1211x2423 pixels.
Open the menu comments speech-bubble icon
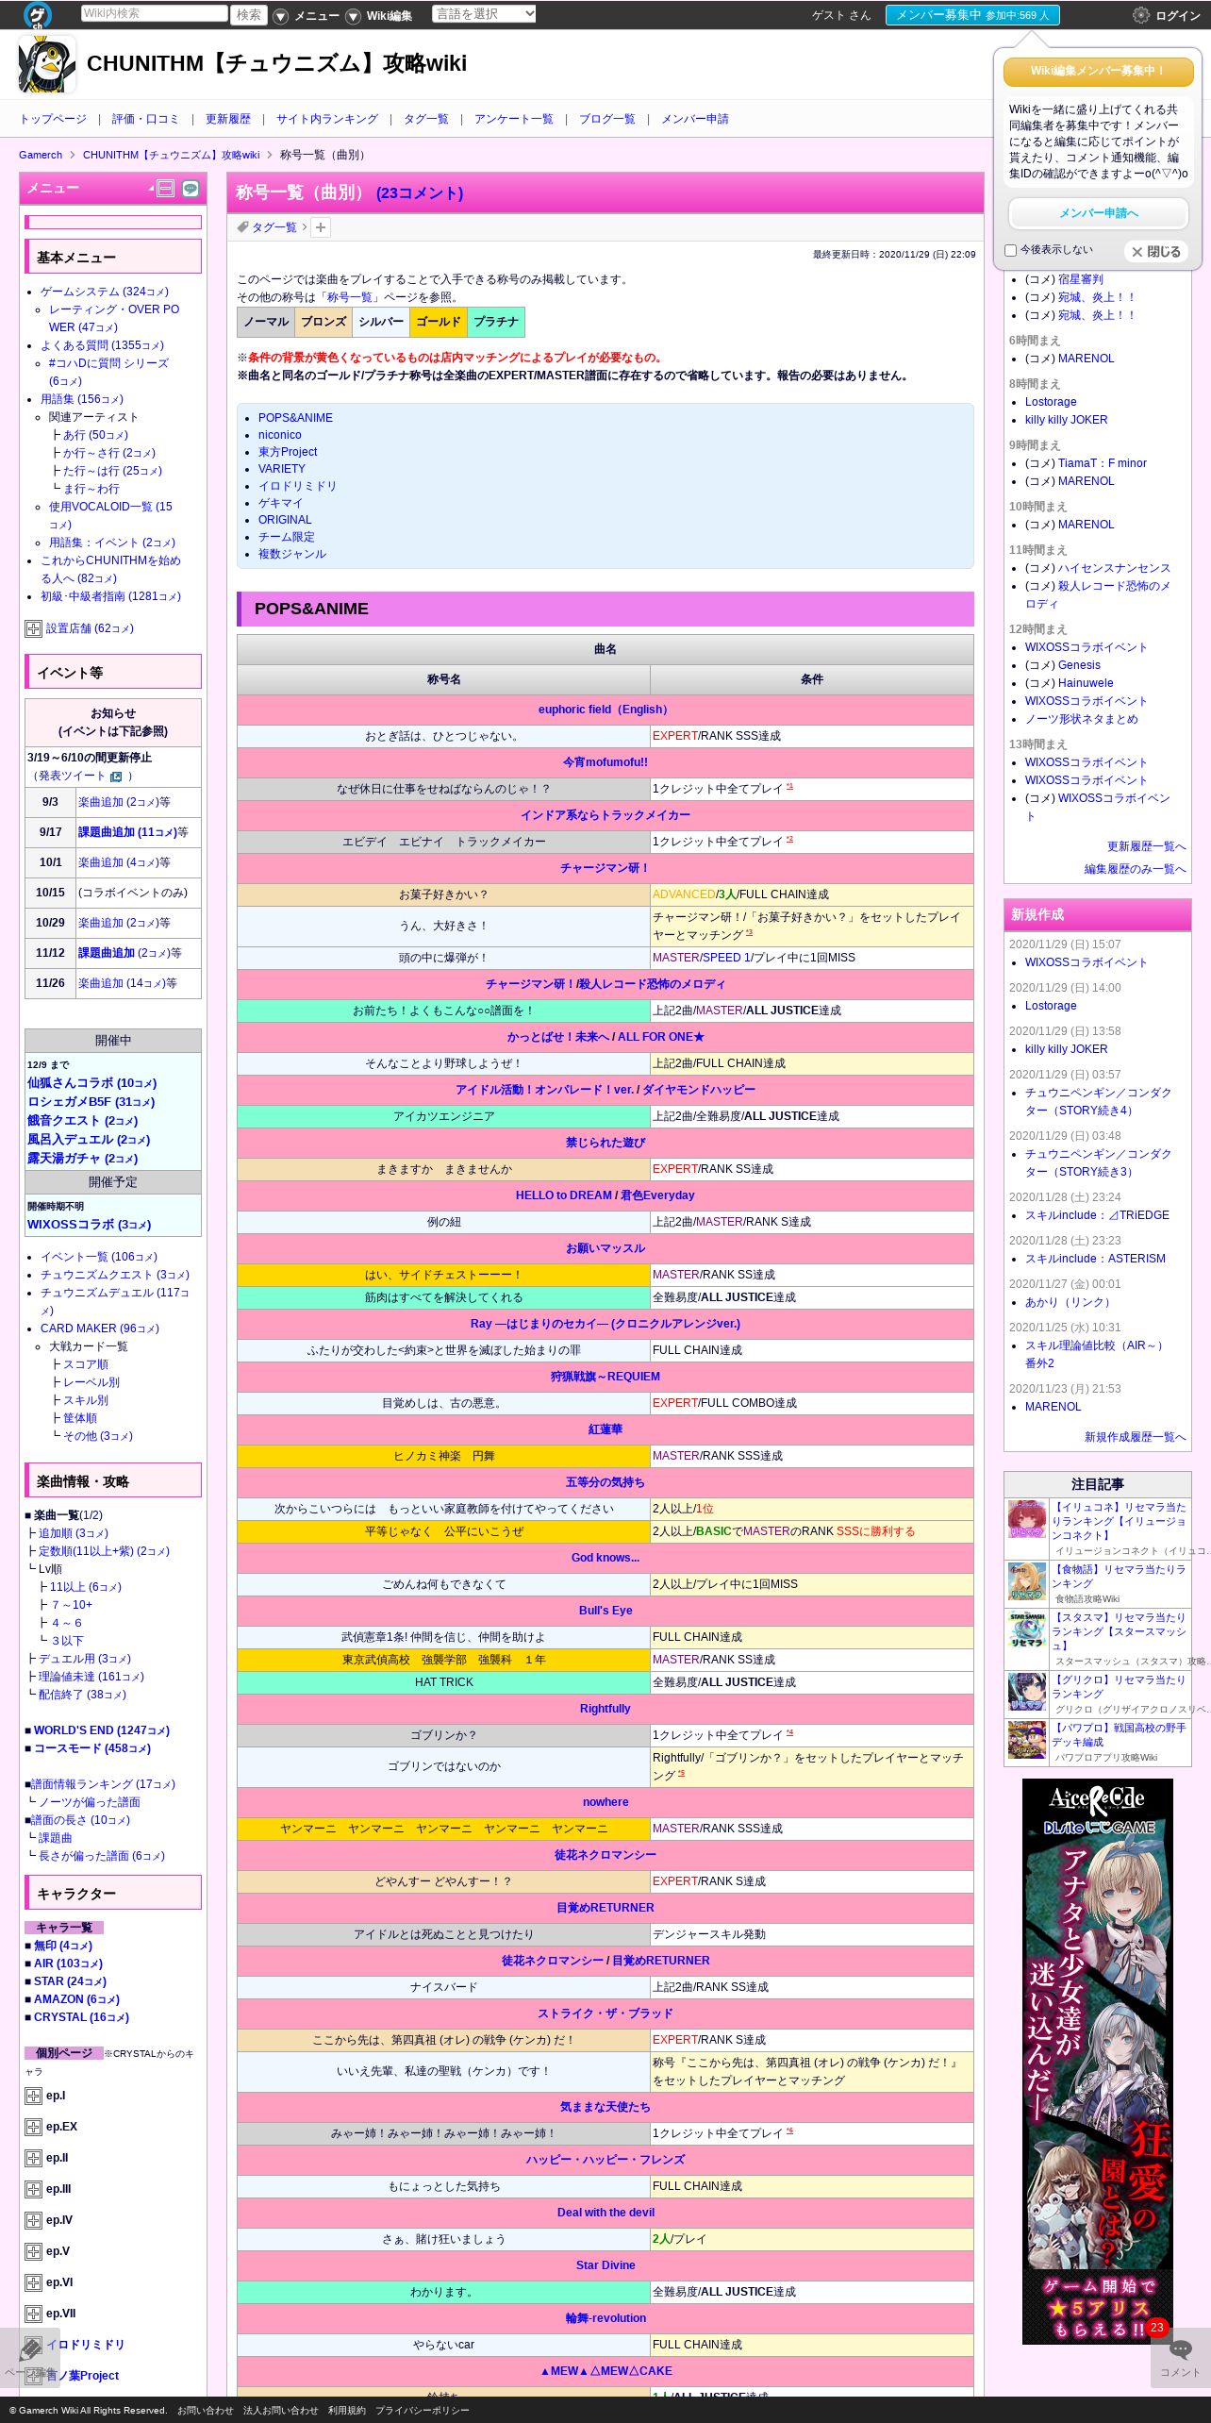tap(190, 189)
